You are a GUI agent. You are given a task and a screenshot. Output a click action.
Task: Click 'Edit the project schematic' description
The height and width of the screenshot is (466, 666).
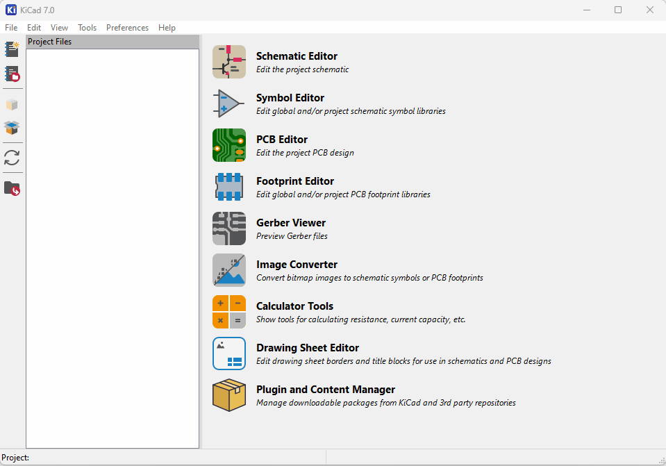(302, 69)
